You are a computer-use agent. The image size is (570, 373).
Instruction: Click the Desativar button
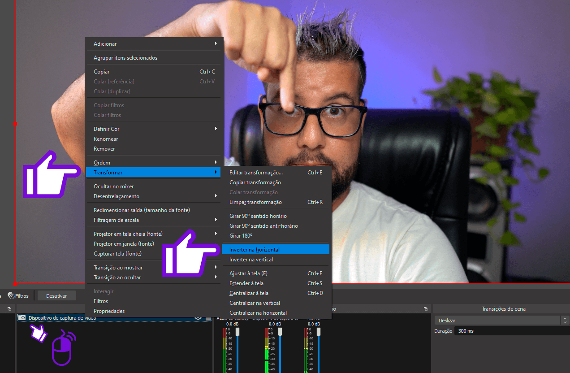coord(56,296)
